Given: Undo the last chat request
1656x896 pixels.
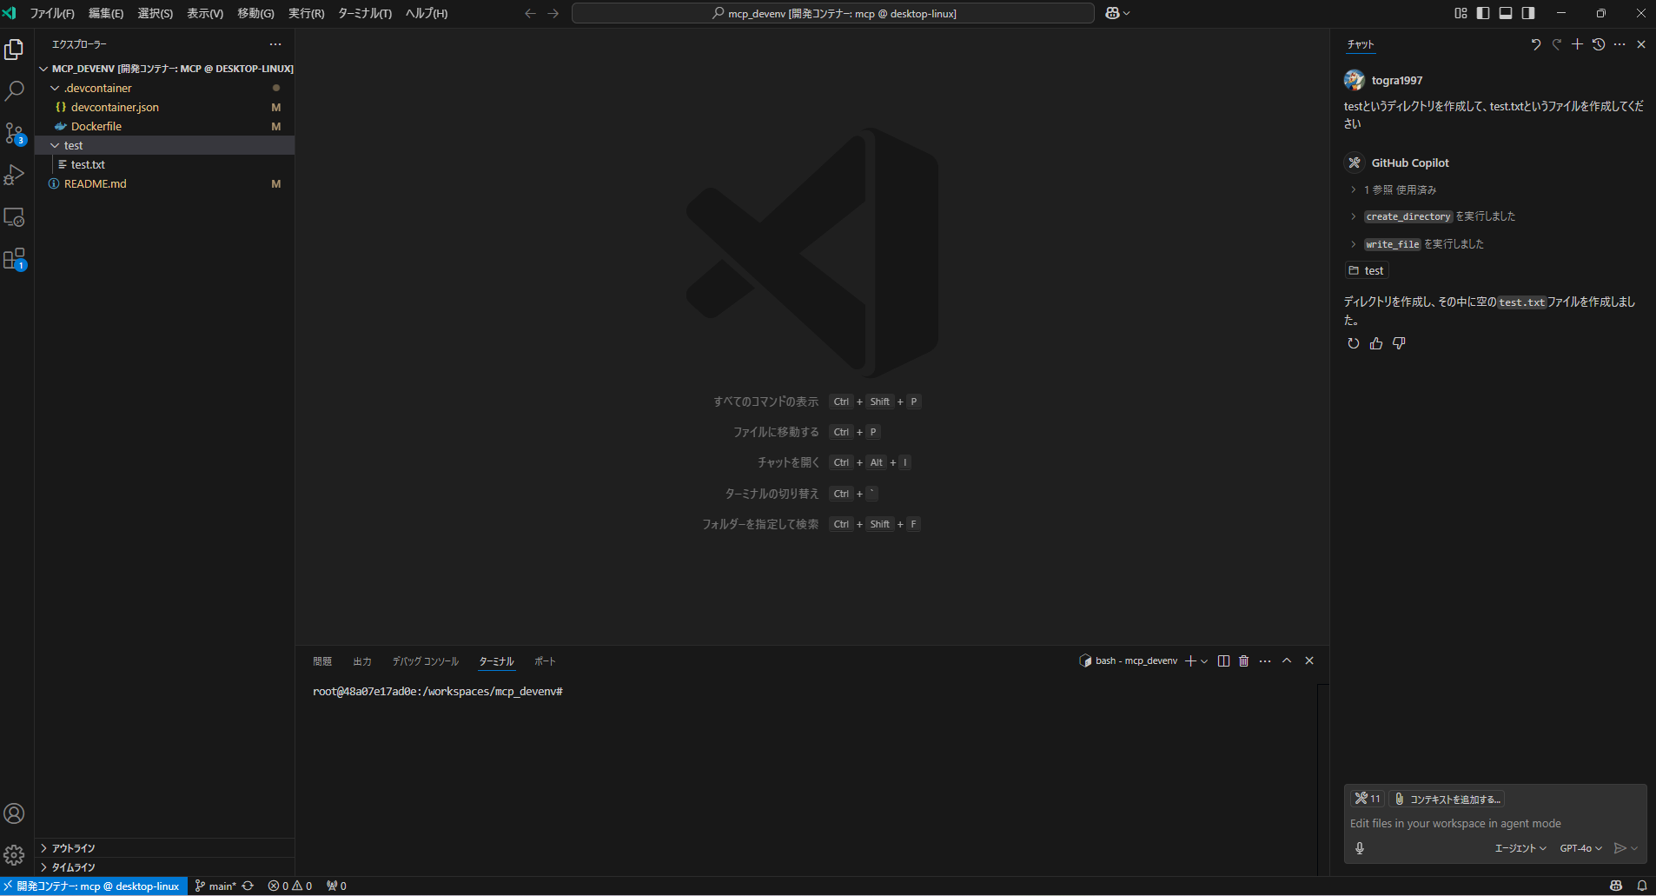Looking at the screenshot, I should click(x=1535, y=44).
